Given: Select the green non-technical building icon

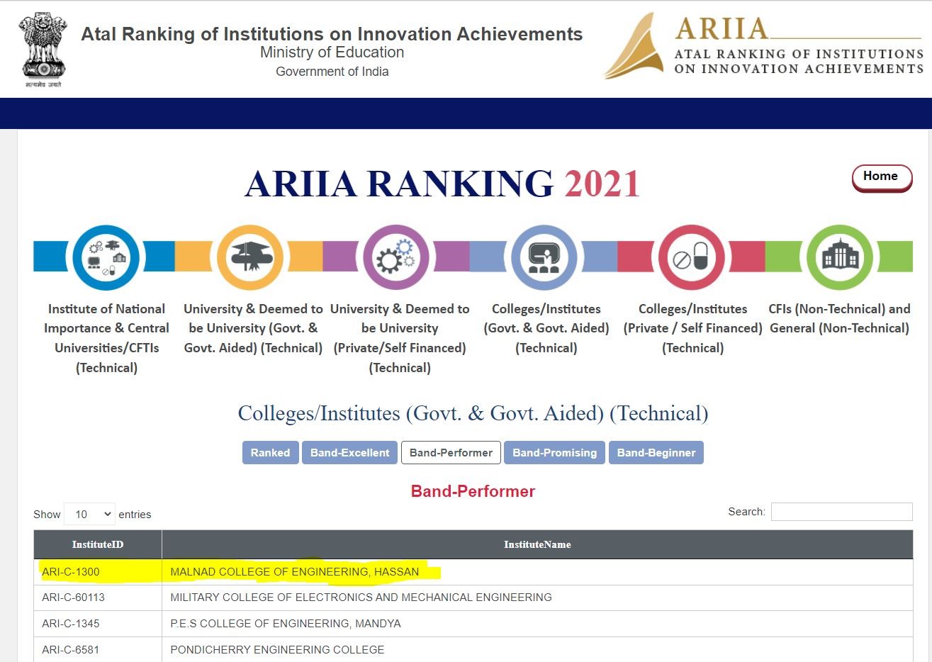Looking at the screenshot, I should (840, 257).
